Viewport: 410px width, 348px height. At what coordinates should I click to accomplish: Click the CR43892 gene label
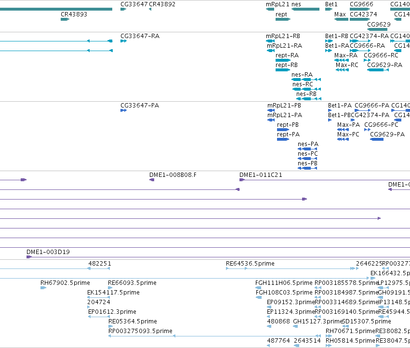pos(162,4)
